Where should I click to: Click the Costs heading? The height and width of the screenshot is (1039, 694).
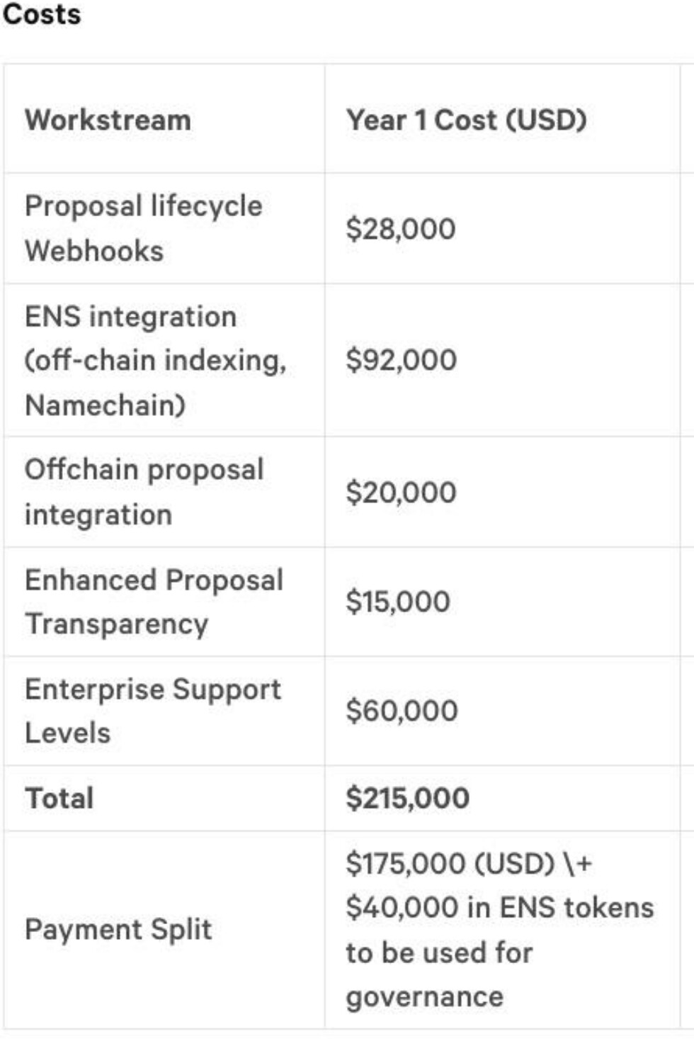point(42,14)
